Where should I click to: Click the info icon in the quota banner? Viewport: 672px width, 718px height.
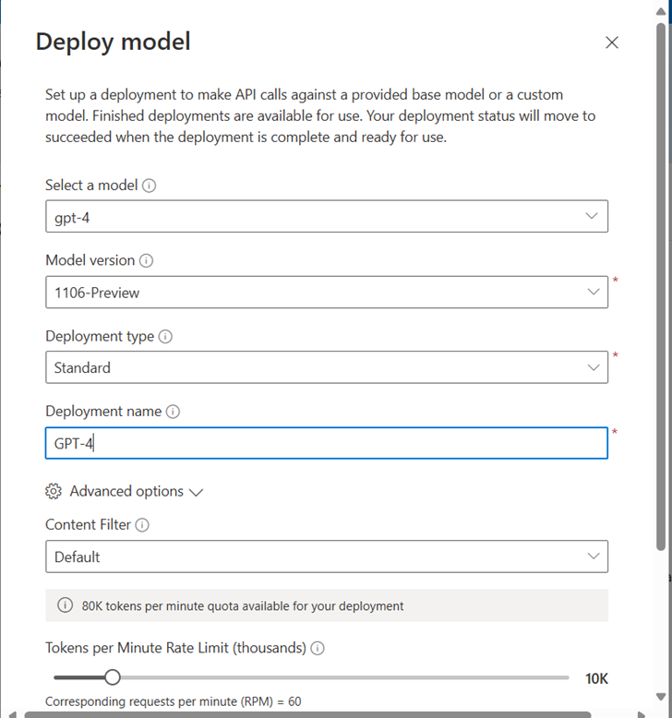(66, 606)
